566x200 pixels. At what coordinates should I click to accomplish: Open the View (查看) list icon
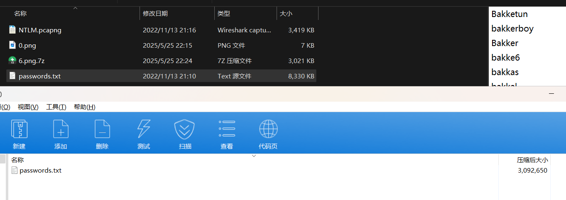(227, 129)
